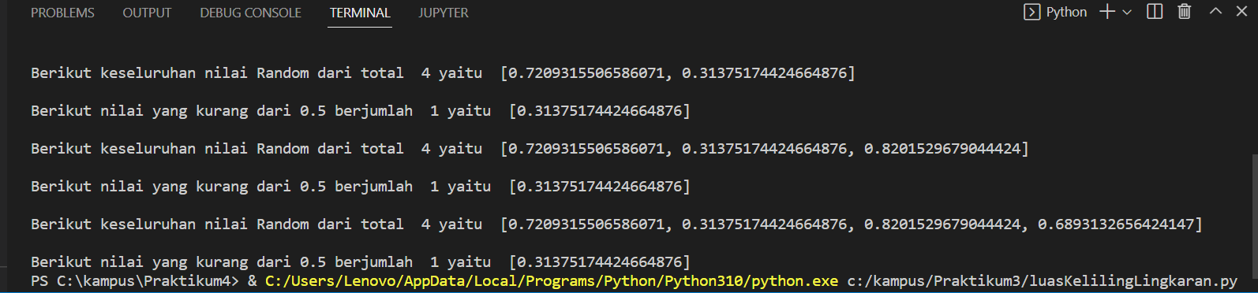Image resolution: width=1258 pixels, height=293 pixels.
Task: Show the DEBUG CONSOLE tab
Action: tap(250, 13)
